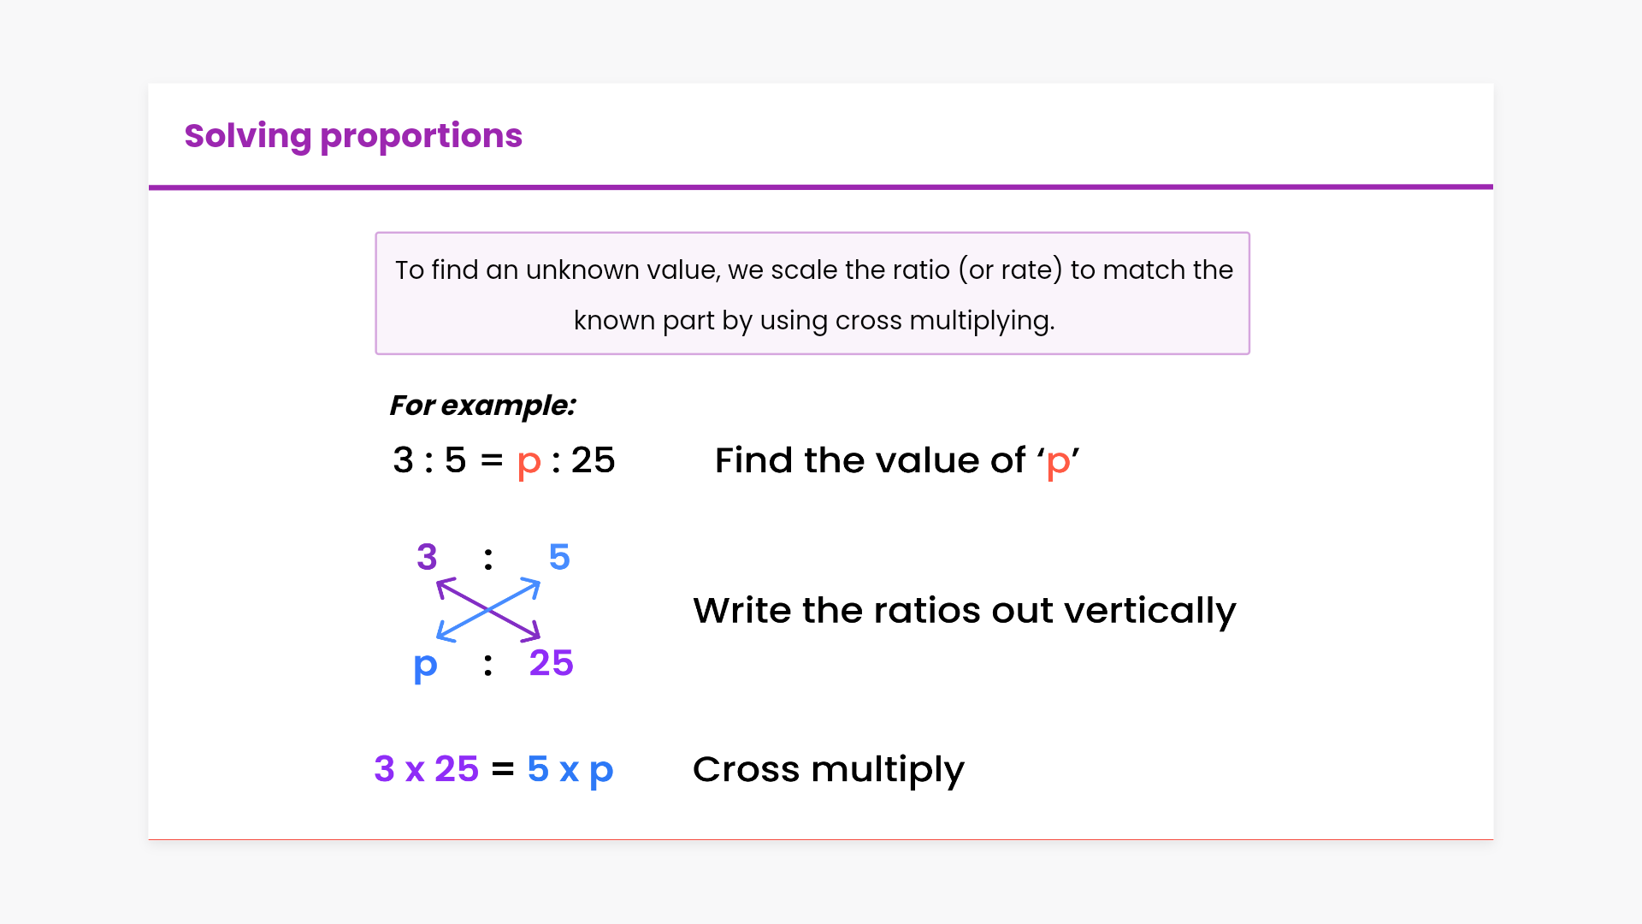Click "Write the ratios out vertically" text
1642x924 pixels.
964,611
